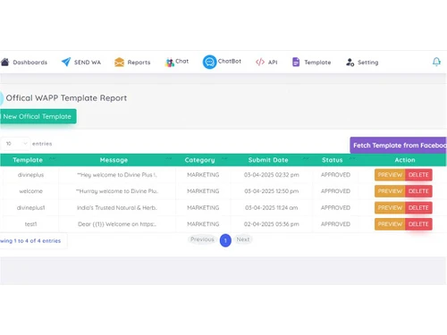Open the Dashboards menu
This screenshot has height=335, width=447.
click(x=30, y=63)
